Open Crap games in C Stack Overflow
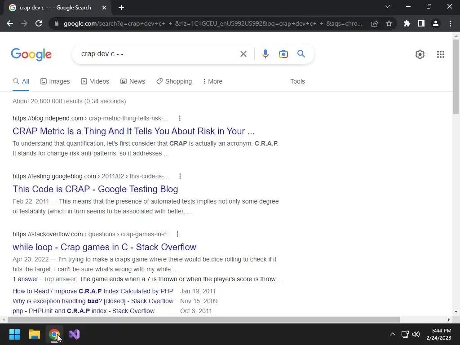This screenshot has width=460, height=345. pos(104,247)
